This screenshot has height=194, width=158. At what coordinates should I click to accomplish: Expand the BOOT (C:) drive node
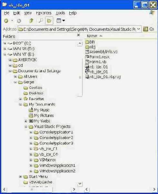pyautogui.click(x=5, y=43)
